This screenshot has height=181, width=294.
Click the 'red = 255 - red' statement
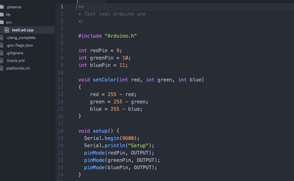(x=113, y=94)
